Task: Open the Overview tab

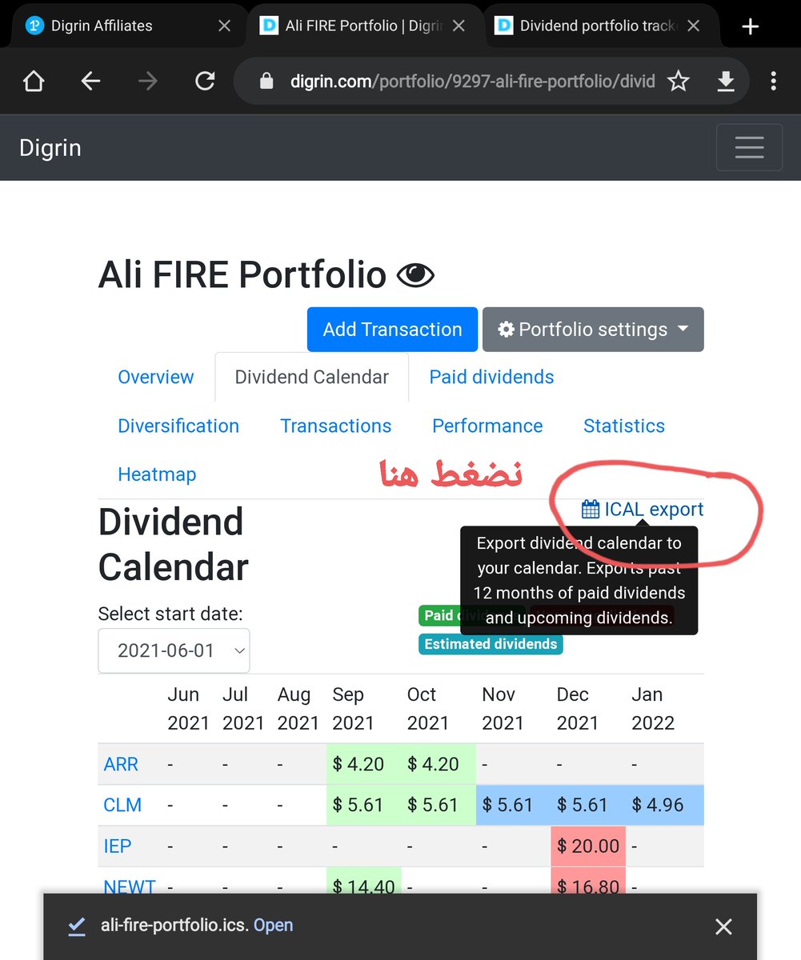Action: (x=156, y=377)
